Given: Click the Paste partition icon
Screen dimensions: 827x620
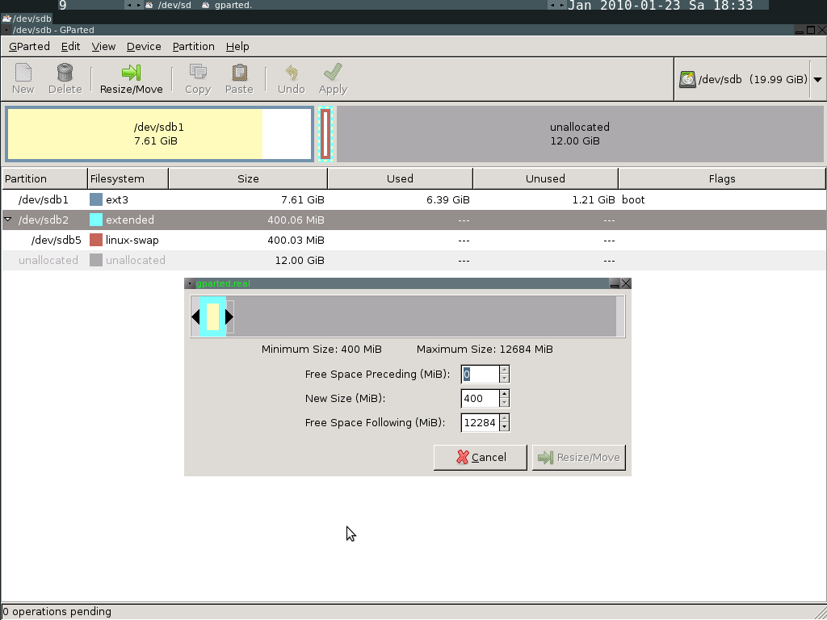Looking at the screenshot, I should click(x=239, y=78).
